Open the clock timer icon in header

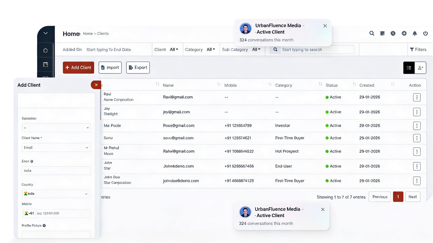393,33
